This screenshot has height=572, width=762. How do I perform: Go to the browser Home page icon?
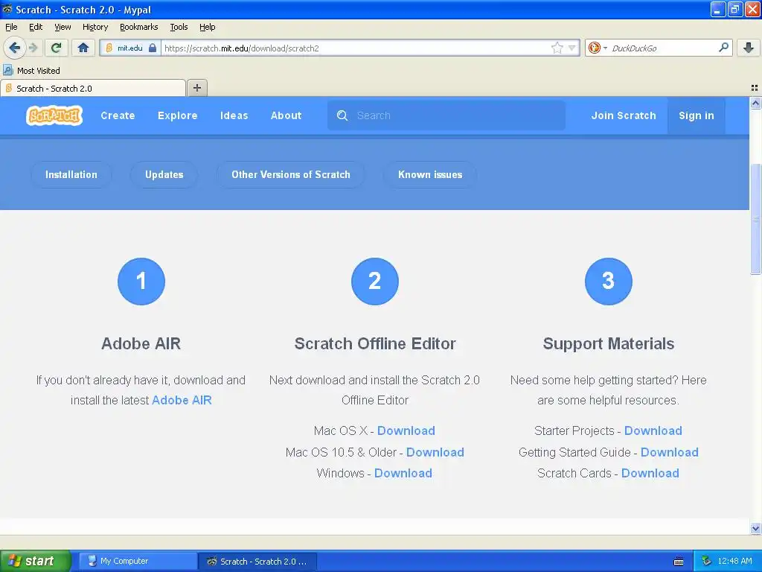[83, 48]
